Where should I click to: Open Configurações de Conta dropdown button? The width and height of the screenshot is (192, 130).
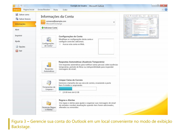coord(49,42)
